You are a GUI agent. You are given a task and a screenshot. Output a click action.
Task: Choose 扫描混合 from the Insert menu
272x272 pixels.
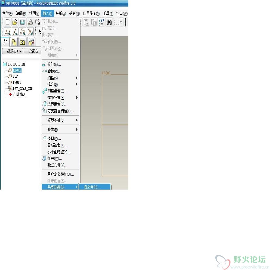60,91
